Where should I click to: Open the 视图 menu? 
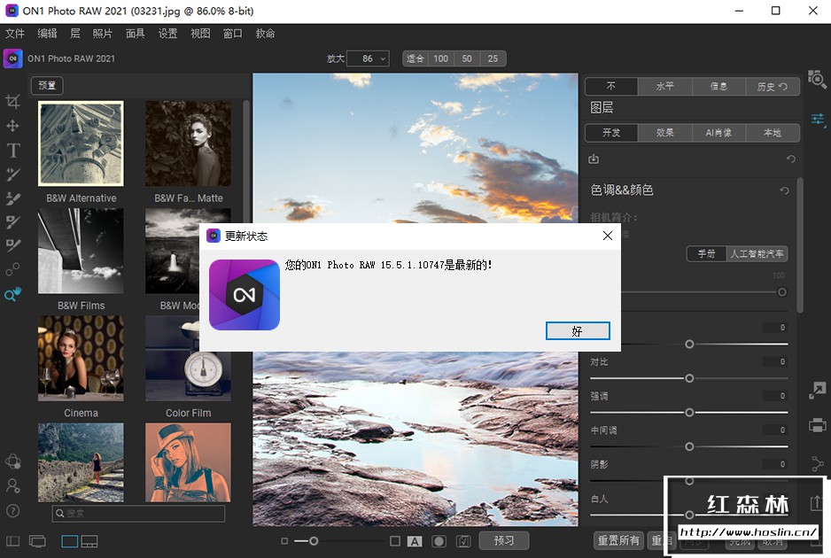click(x=200, y=34)
